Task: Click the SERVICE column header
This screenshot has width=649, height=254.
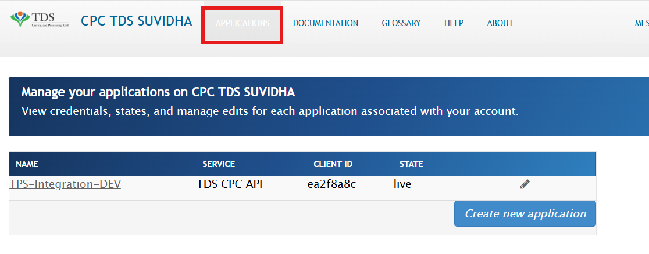Action: click(x=219, y=164)
